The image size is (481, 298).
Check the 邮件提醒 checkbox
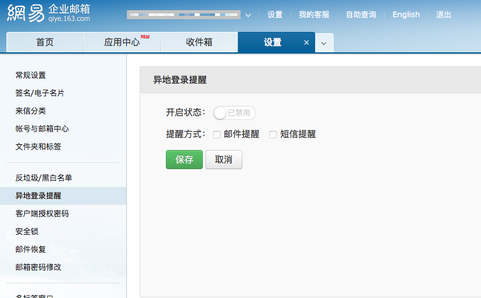tap(217, 135)
